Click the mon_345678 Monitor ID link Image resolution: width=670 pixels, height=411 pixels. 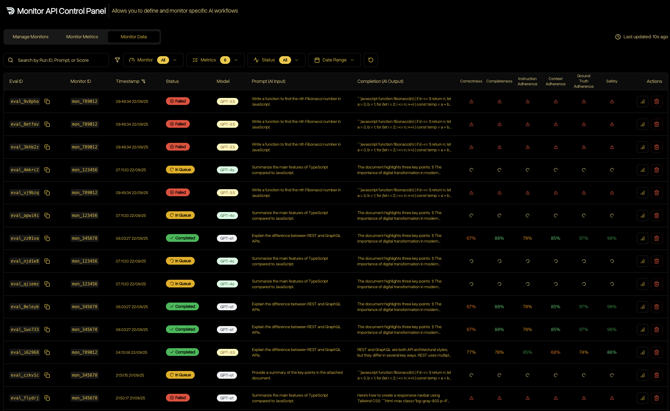coord(84,238)
